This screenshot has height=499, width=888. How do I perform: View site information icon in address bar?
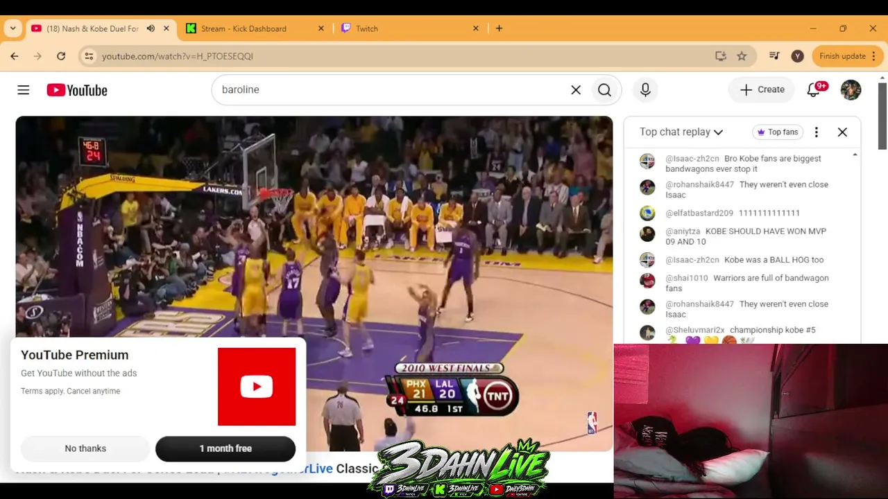[89, 56]
